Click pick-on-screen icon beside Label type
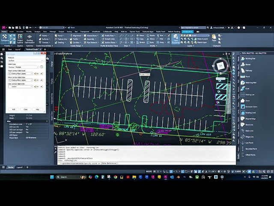The width and height of the screenshot is (274, 206). (42, 67)
